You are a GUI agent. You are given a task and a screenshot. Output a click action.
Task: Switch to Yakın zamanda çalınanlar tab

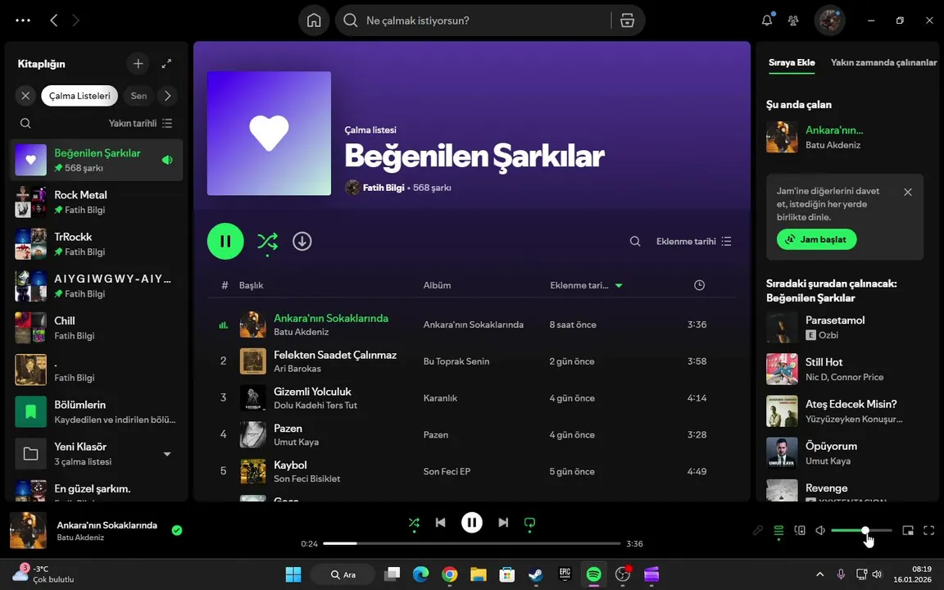[883, 62]
